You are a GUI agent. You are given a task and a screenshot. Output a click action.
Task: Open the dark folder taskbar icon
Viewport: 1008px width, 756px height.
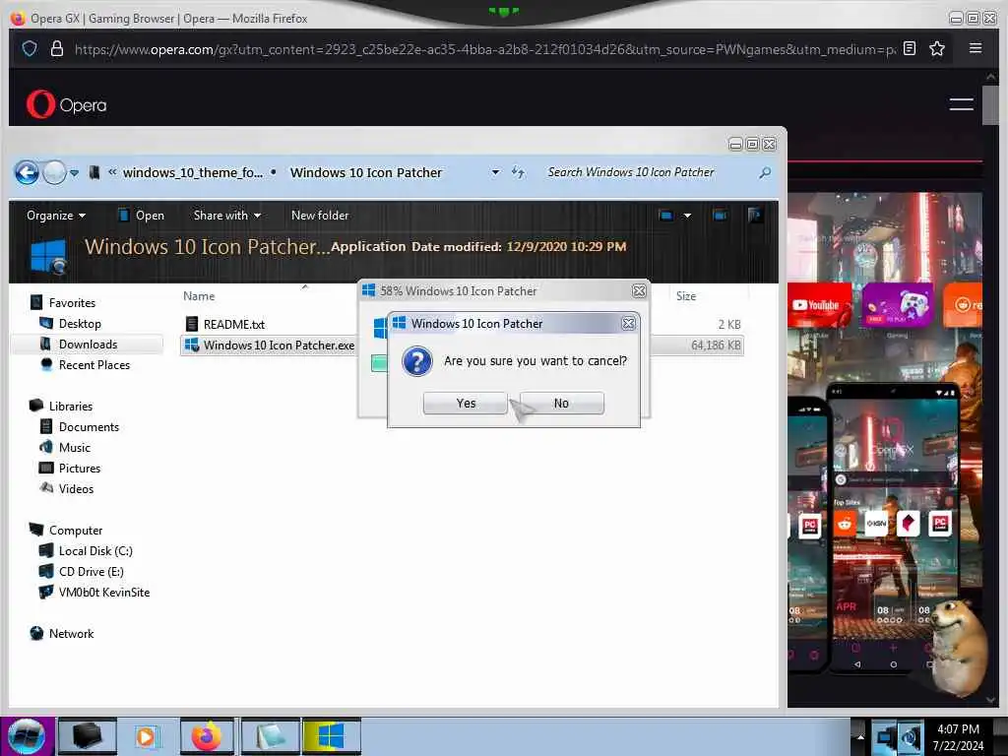coord(87,736)
